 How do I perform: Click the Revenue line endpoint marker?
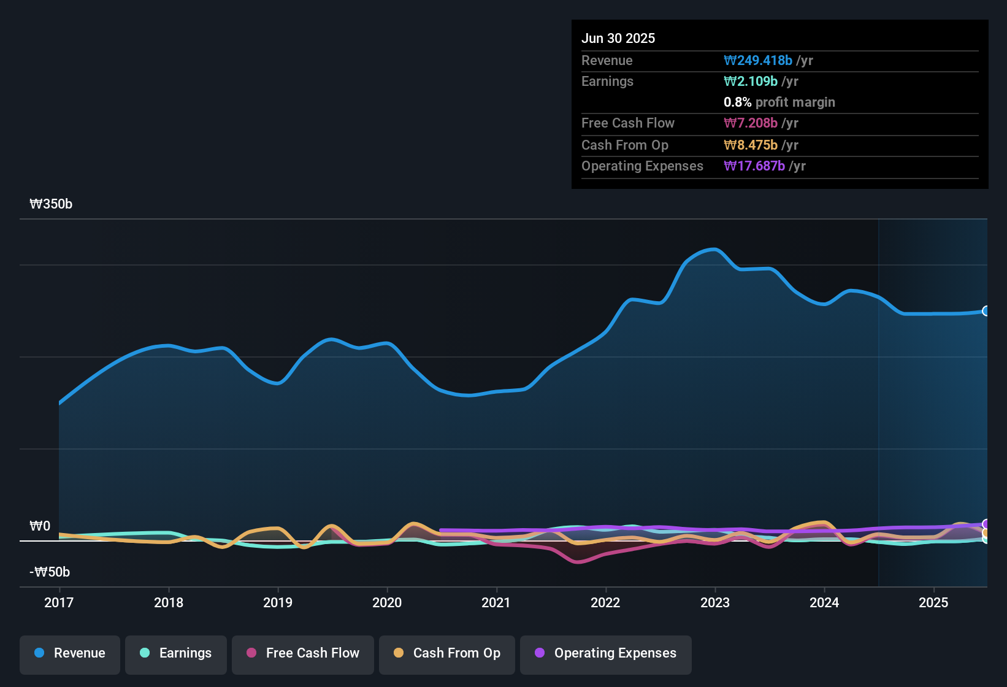point(986,311)
